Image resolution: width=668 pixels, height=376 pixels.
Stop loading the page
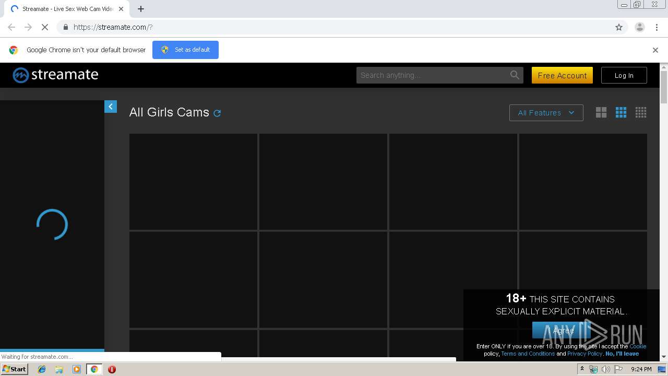(45, 27)
